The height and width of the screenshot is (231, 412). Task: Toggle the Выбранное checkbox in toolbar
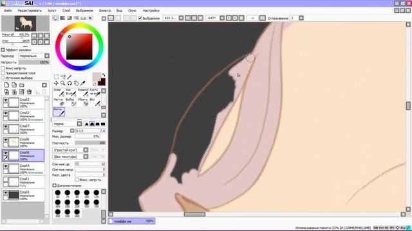(x=140, y=18)
